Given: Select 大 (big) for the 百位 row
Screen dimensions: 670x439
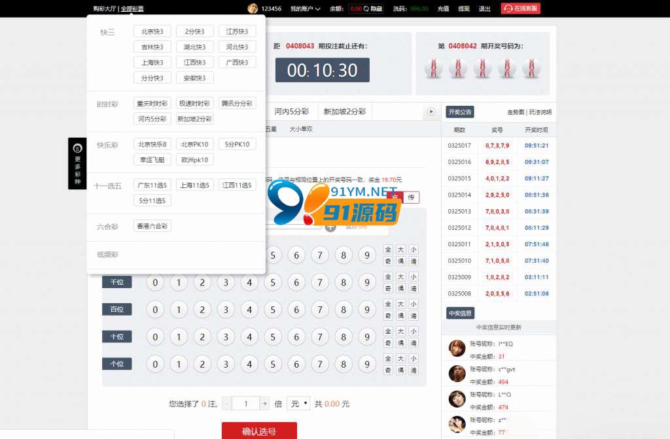Looking at the screenshot, I should click(x=401, y=304).
